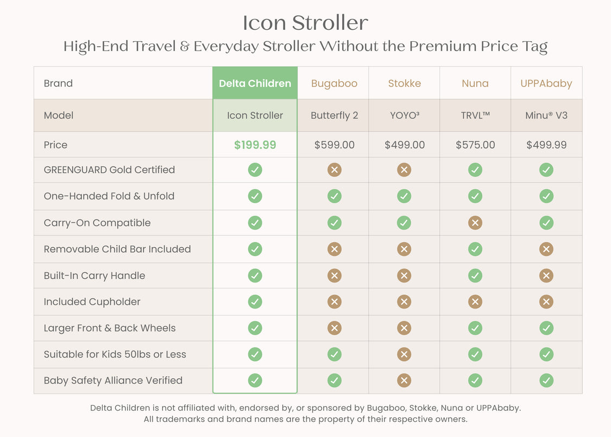Image resolution: width=611 pixels, height=437 pixels.
Task: Click Bugaboo's Baby Safety Alliance checkmark
Action: [335, 380]
